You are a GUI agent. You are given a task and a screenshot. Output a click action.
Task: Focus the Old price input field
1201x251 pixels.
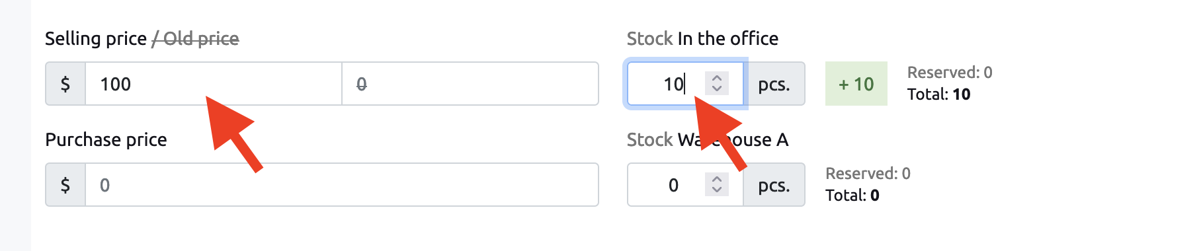point(470,84)
